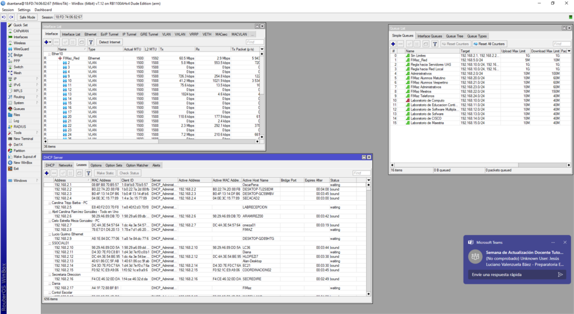Click the Make Static button
Screen dimensions: 574x314
pos(105,173)
